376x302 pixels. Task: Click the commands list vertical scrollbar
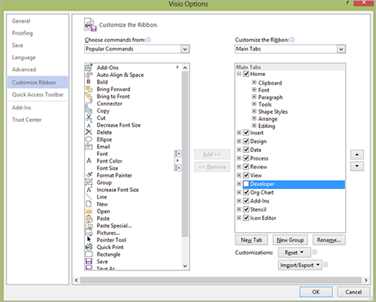point(185,154)
